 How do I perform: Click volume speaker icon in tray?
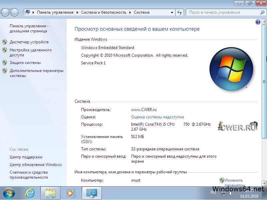tap(232, 193)
